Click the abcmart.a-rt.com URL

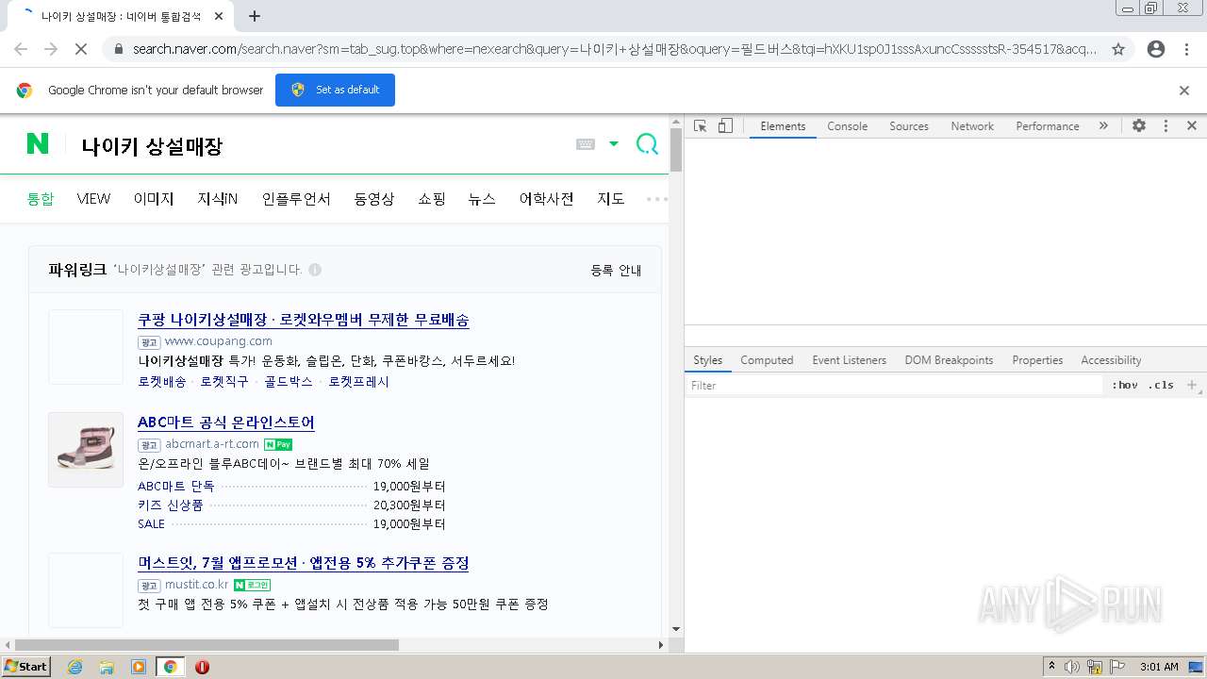tap(212, 444)
